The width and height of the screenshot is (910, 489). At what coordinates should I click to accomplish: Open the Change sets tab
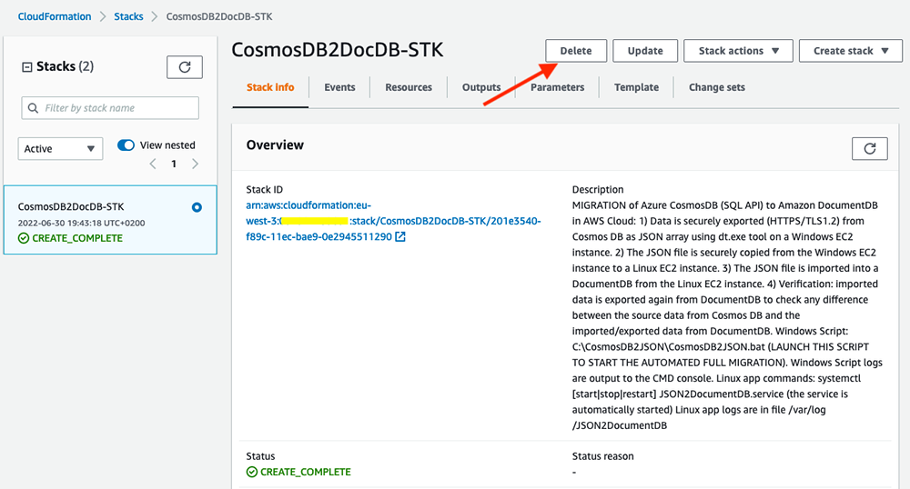pos(717,87)
